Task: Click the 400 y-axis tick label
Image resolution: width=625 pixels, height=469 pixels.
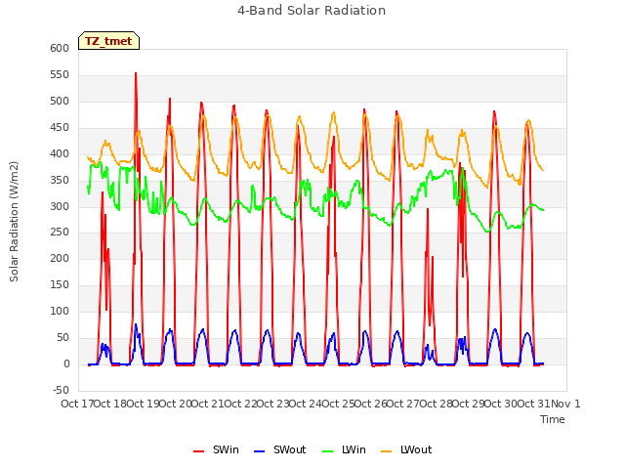Action: click(60, 153)
